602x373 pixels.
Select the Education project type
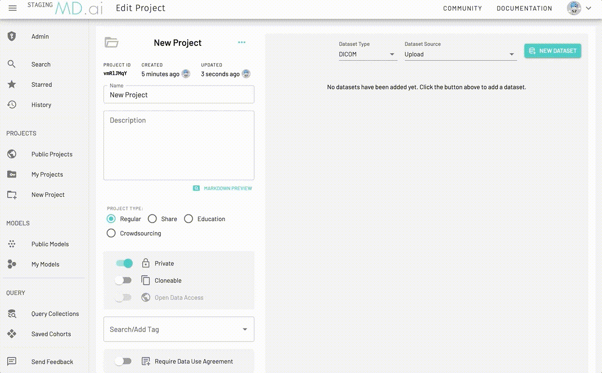coord(189,219)
